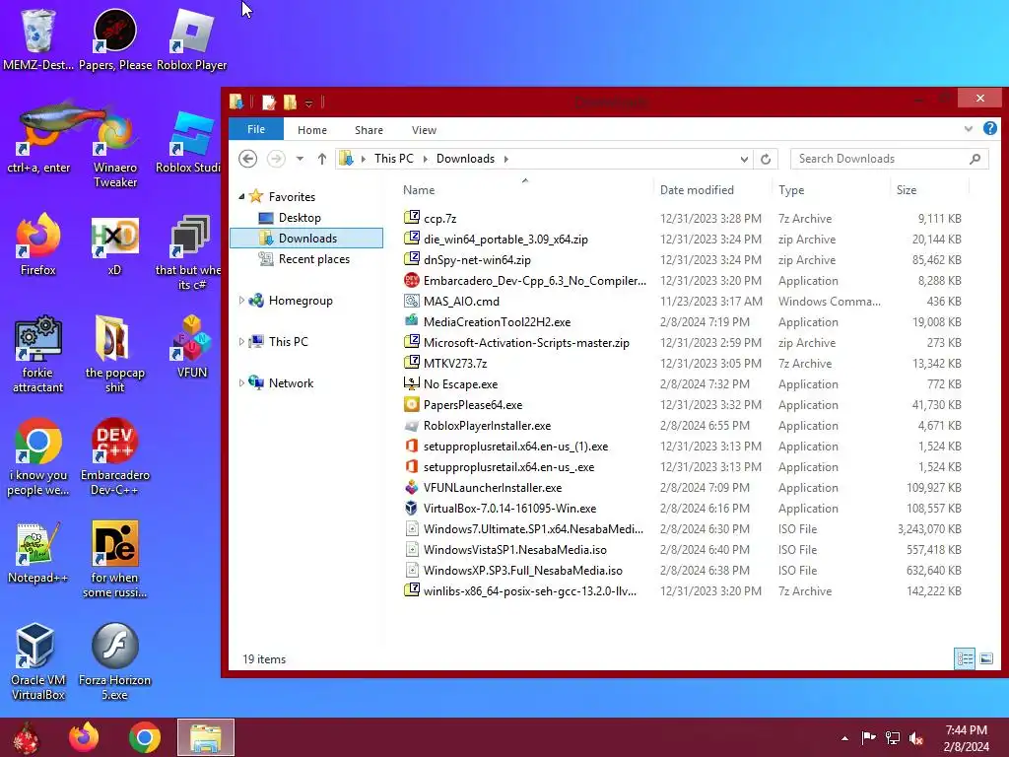Open the 'ctrl+a, enter' fish desktop icon
This screenshot has width=1009, height=757.
(x=38, y=136)
